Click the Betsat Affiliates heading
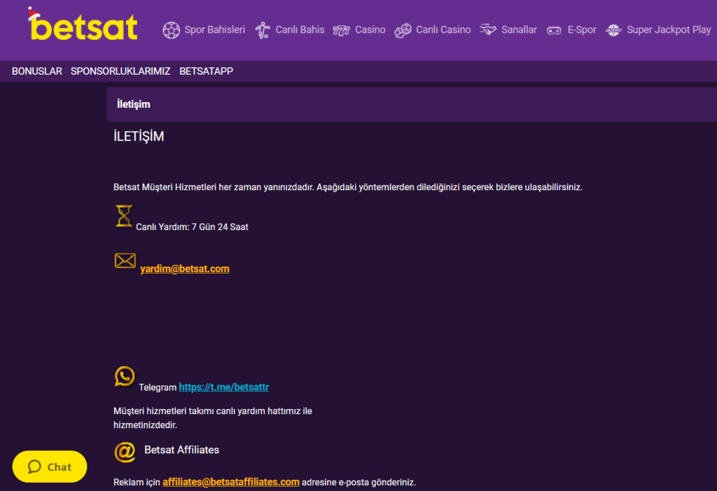Image resolution: width=717 pixels, height=491 pixels. 181,450
